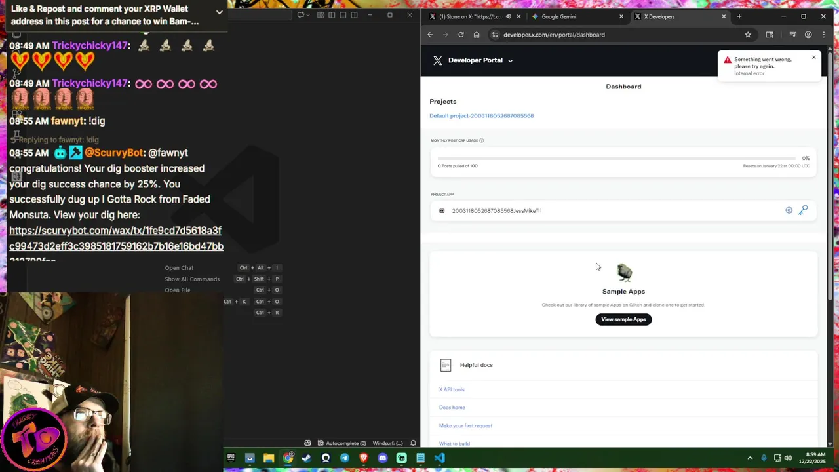Screen dimensions: 839x472
Task: Open File Explorer from the taskbar
Action: pos(269,458)
